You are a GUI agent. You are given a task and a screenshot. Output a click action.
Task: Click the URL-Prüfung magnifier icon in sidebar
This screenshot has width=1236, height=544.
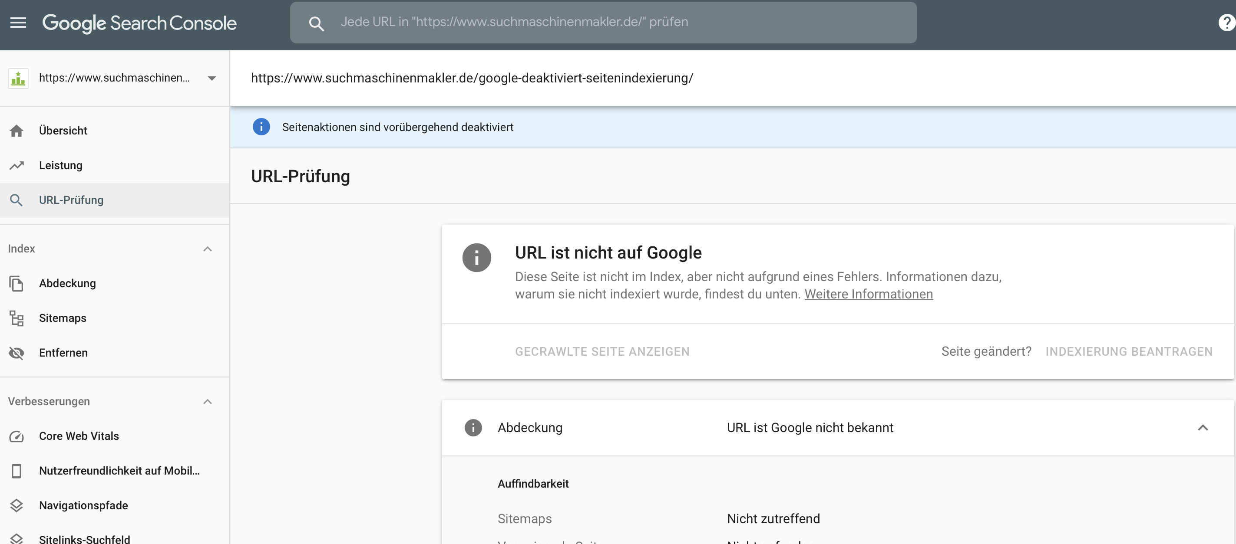click(17, 200)
